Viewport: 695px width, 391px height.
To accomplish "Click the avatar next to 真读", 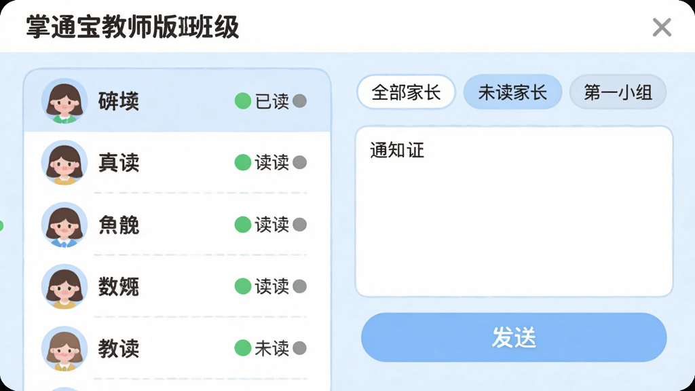I will (x=64, y=162).
